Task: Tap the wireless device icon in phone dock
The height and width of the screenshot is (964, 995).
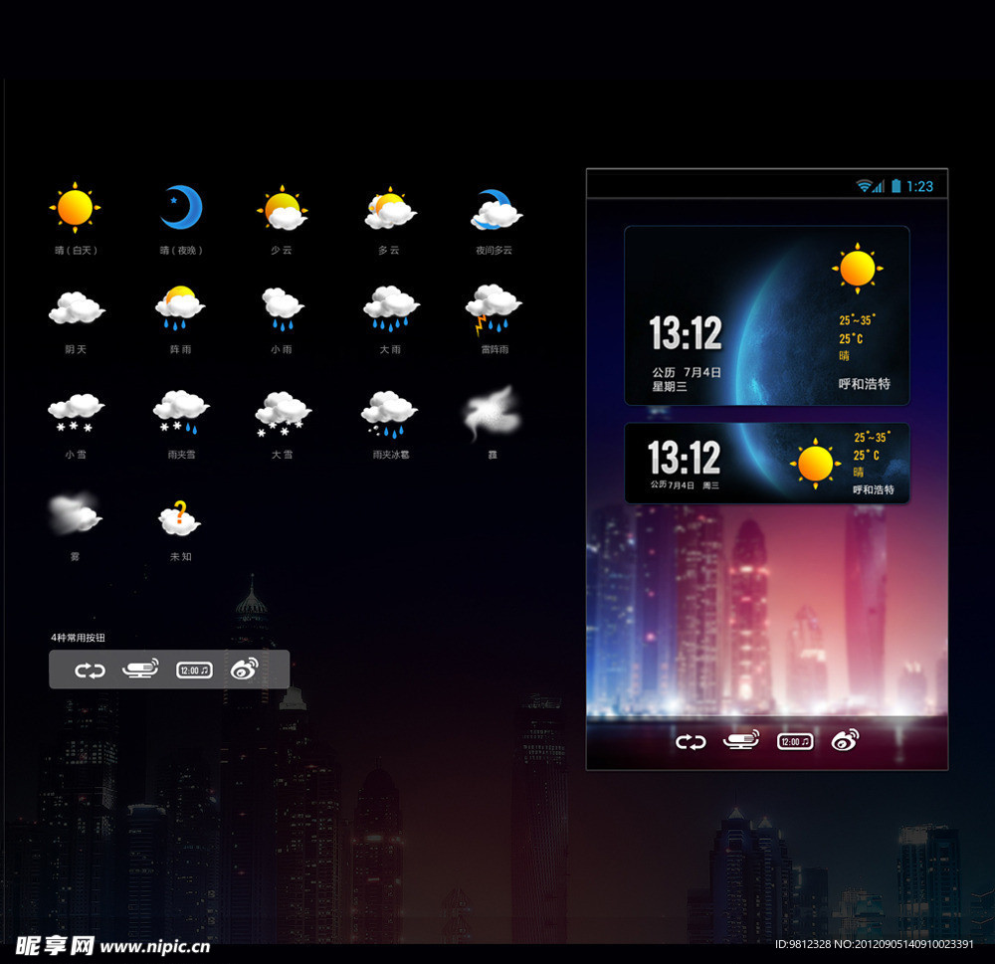Action: coord(742,740)
